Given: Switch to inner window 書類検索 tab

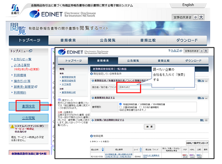Looking at the screenshot, I should (x=103, y=61).
